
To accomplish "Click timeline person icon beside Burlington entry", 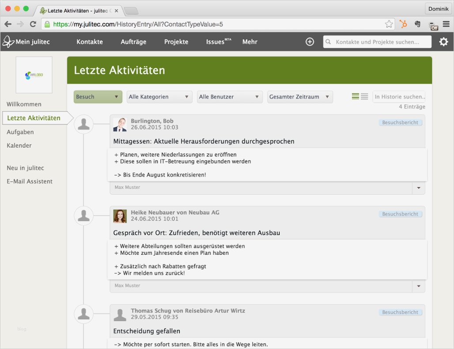I will [83, 124].
